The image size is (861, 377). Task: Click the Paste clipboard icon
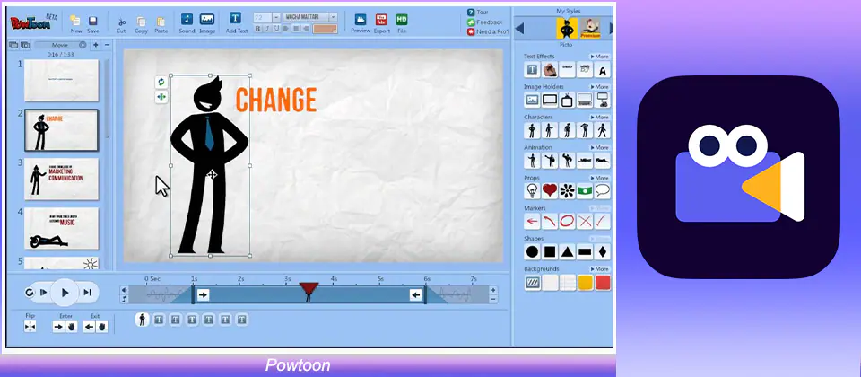pyautogui.click(x=161, y=22)
